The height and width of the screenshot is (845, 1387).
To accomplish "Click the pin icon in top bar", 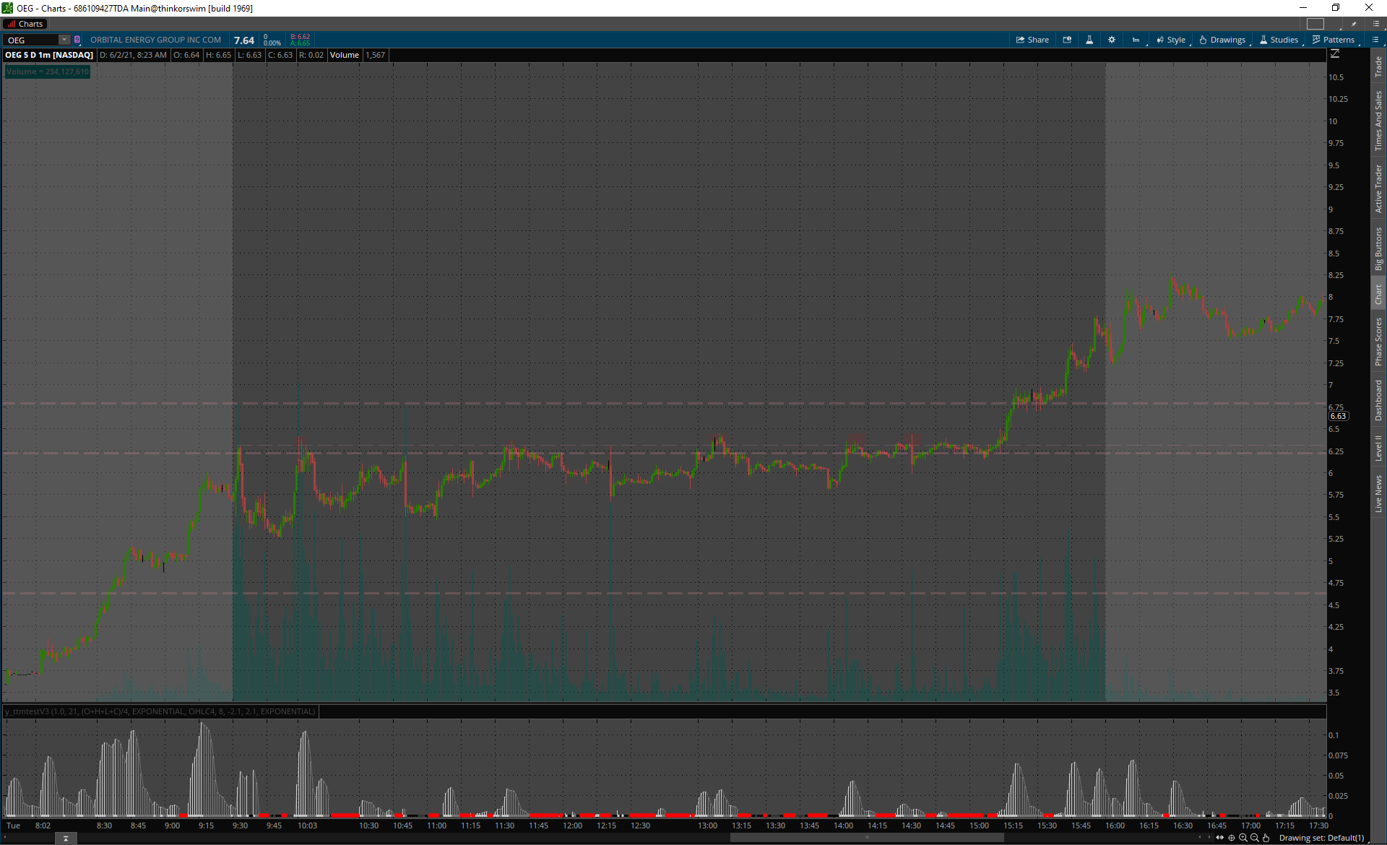I will pyautogui.click(x=1354, y=24).
